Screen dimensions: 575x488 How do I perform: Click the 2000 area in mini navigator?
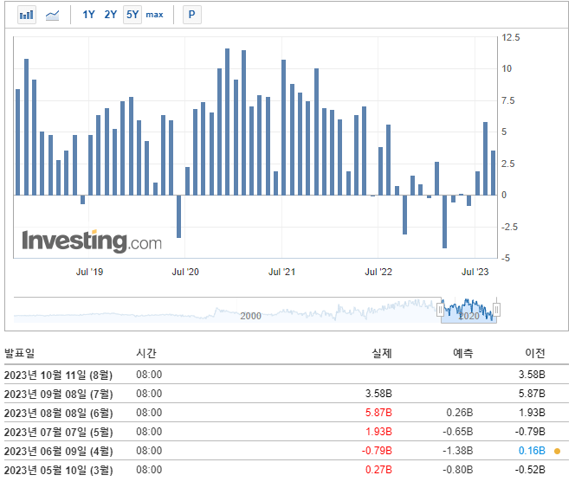[250, 316]
